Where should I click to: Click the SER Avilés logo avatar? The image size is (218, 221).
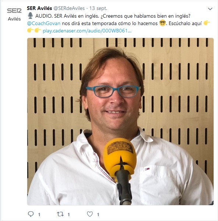[x=14, y=14]
